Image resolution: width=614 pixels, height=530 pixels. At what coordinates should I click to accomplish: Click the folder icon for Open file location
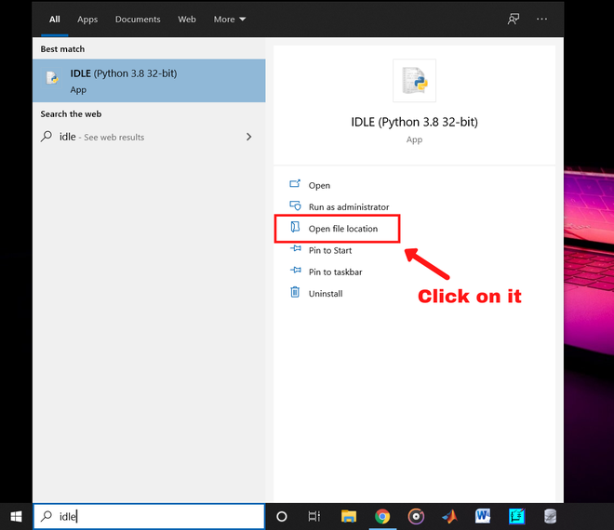tap(295, 227)
